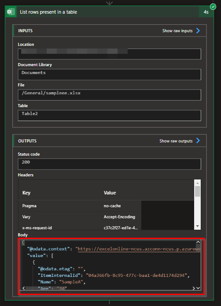
Task: Click the ItemInternalId GUID value
Action: pos(136,276)
